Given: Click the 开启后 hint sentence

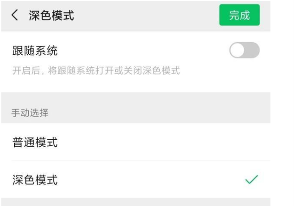Looking at the screenshot, I should tap(96, 71).
